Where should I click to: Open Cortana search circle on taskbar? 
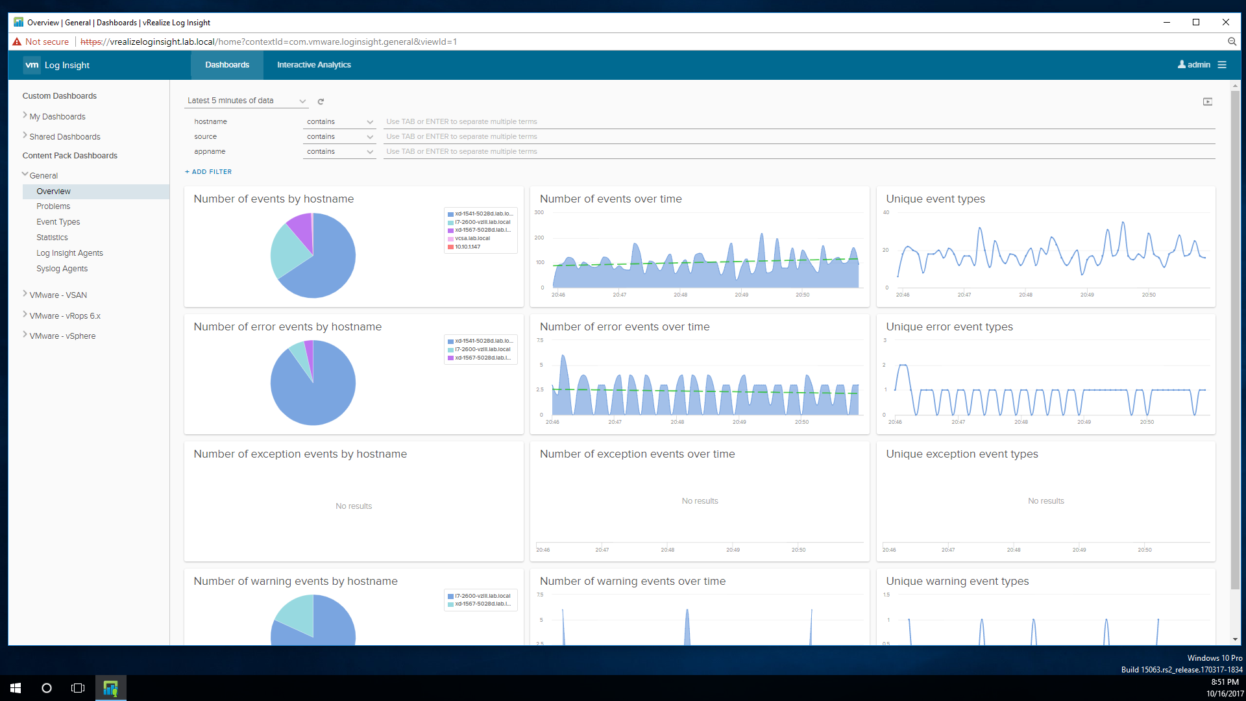47,688
